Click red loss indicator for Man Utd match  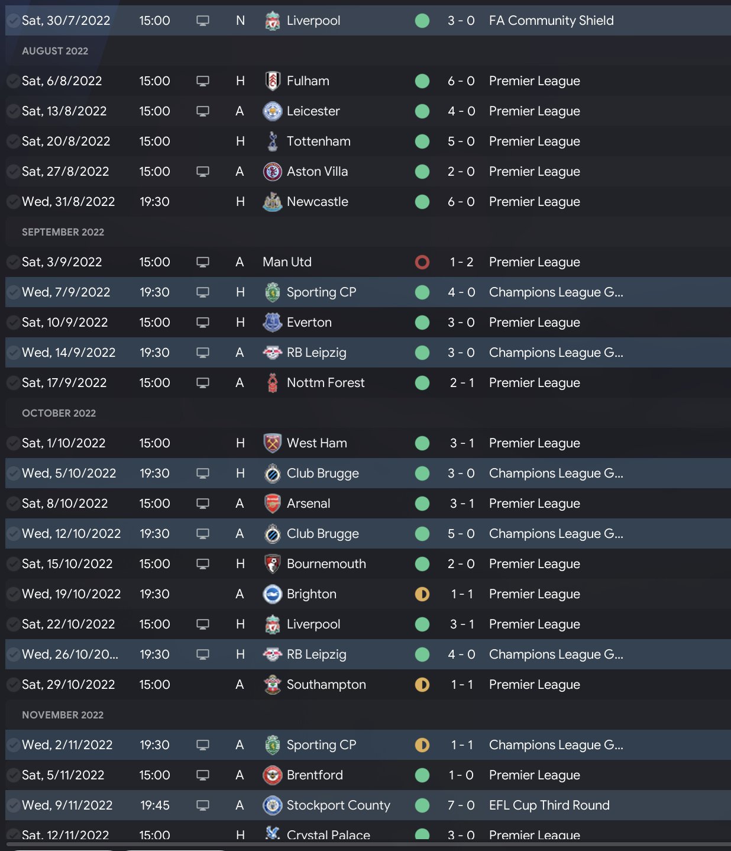(x=422, y=262)
